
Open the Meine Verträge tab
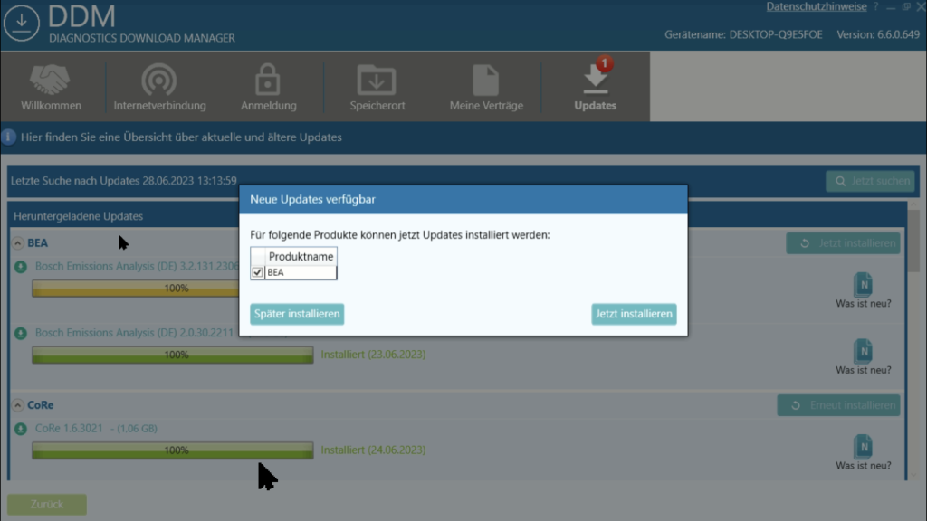[486, 87]
